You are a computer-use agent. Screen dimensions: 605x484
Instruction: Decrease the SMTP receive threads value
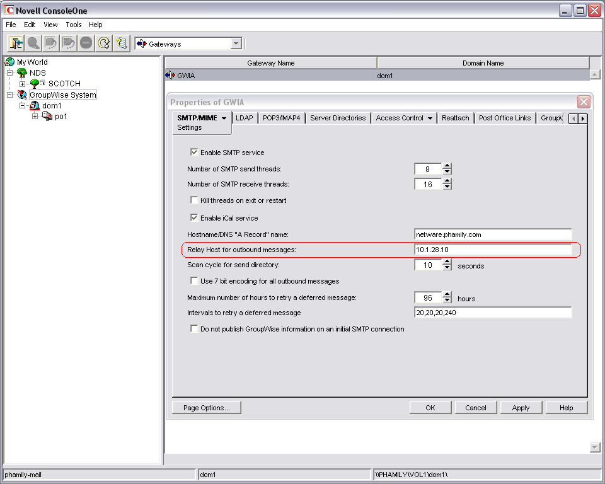[447, 187]
